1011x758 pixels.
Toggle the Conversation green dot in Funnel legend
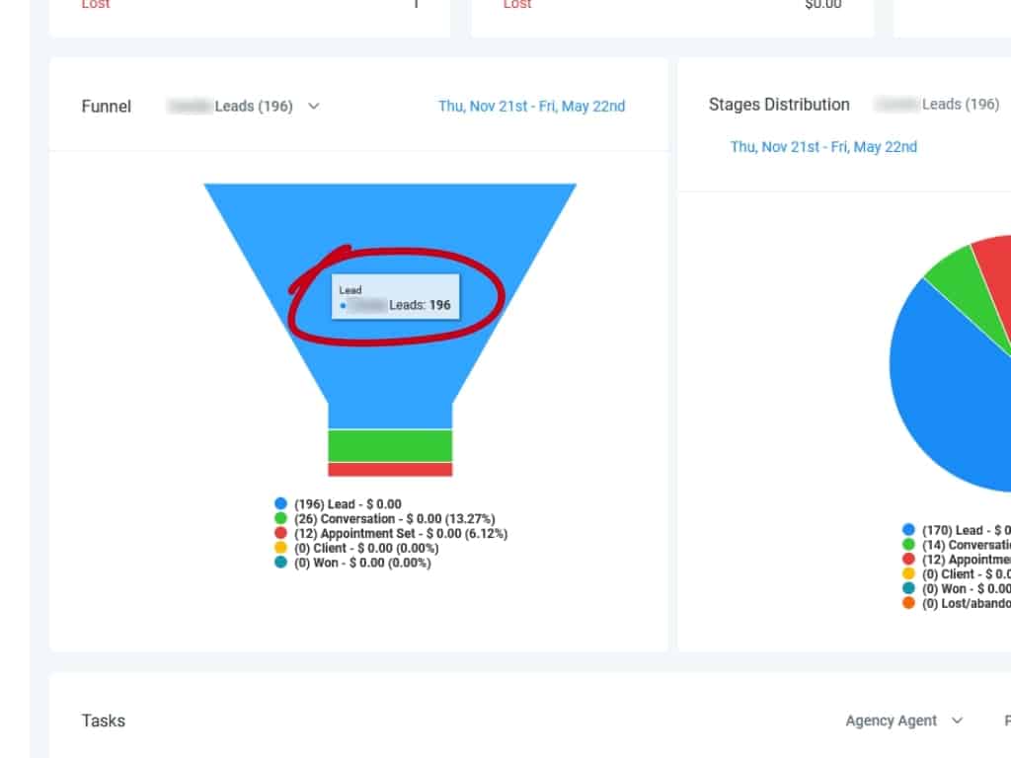281,519
